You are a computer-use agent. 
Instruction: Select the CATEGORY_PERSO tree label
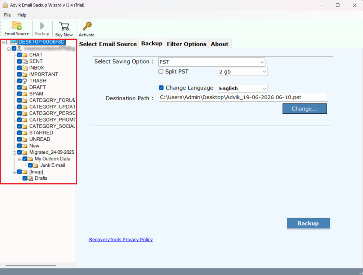(x=52, y=113)
